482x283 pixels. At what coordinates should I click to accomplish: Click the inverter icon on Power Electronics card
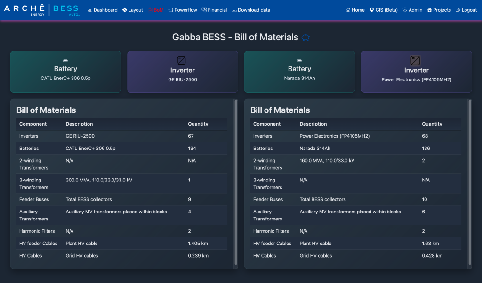[x=415, y=60]
